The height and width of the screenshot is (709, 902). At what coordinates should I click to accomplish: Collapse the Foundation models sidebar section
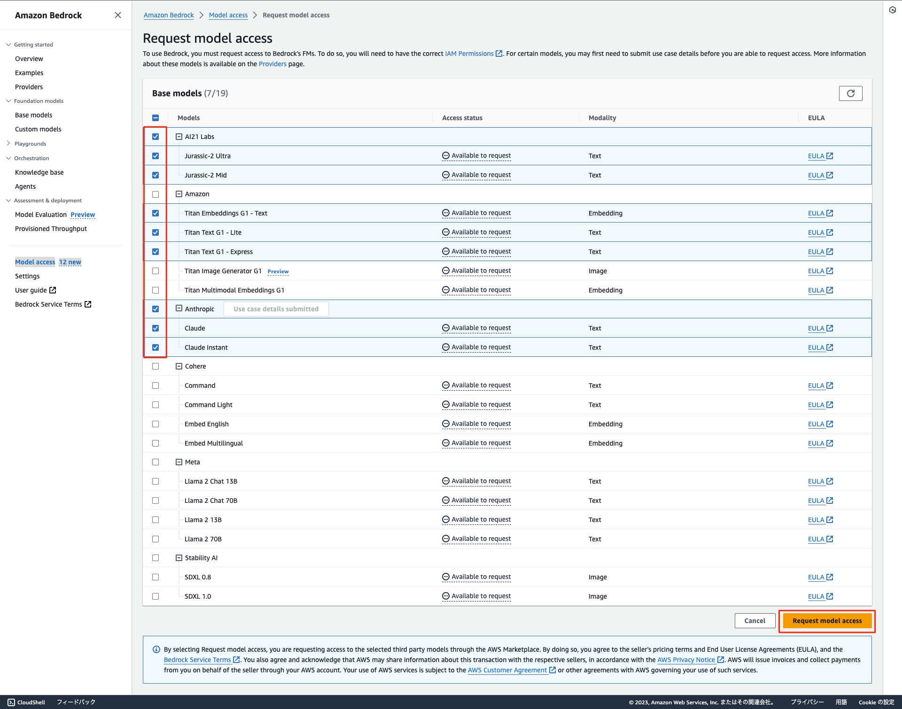click(x=8, y=101)
